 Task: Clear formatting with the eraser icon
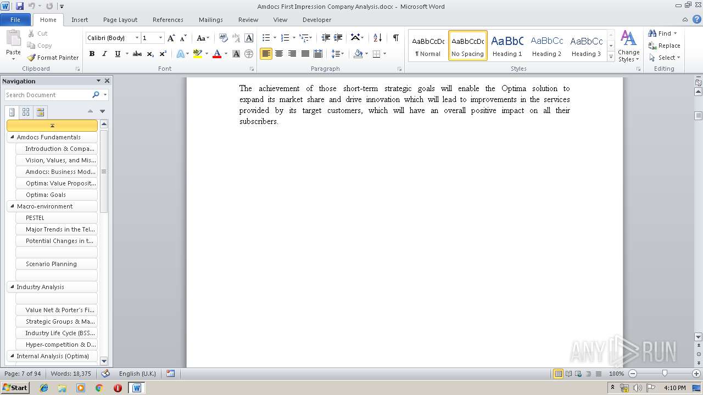(223, 38)
